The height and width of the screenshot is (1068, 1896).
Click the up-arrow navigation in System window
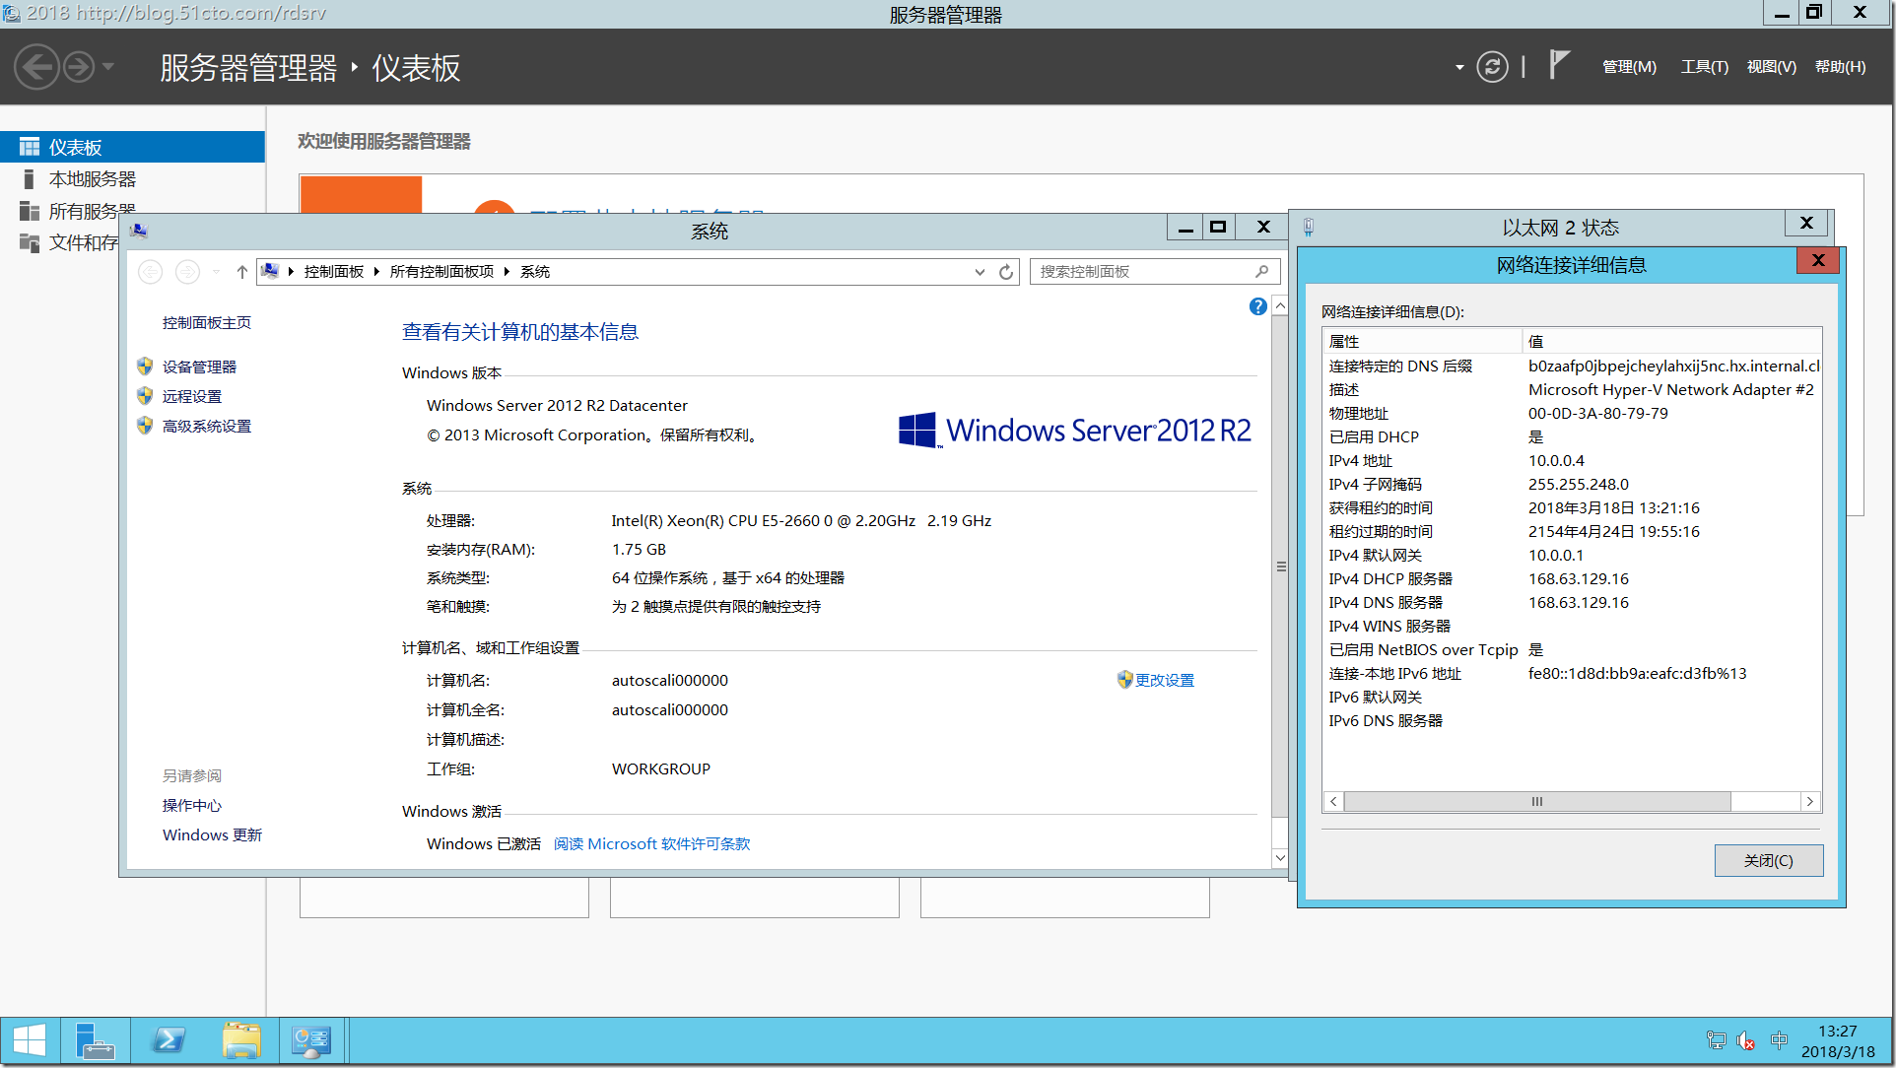241,272
